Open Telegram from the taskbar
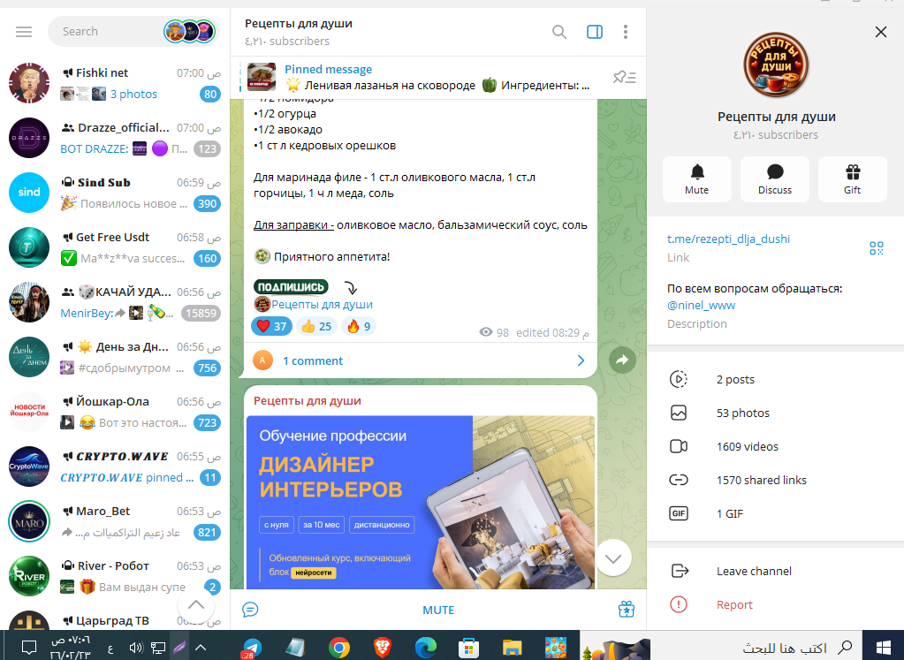The height and width of the screenshot is (660, 904). 251,648
